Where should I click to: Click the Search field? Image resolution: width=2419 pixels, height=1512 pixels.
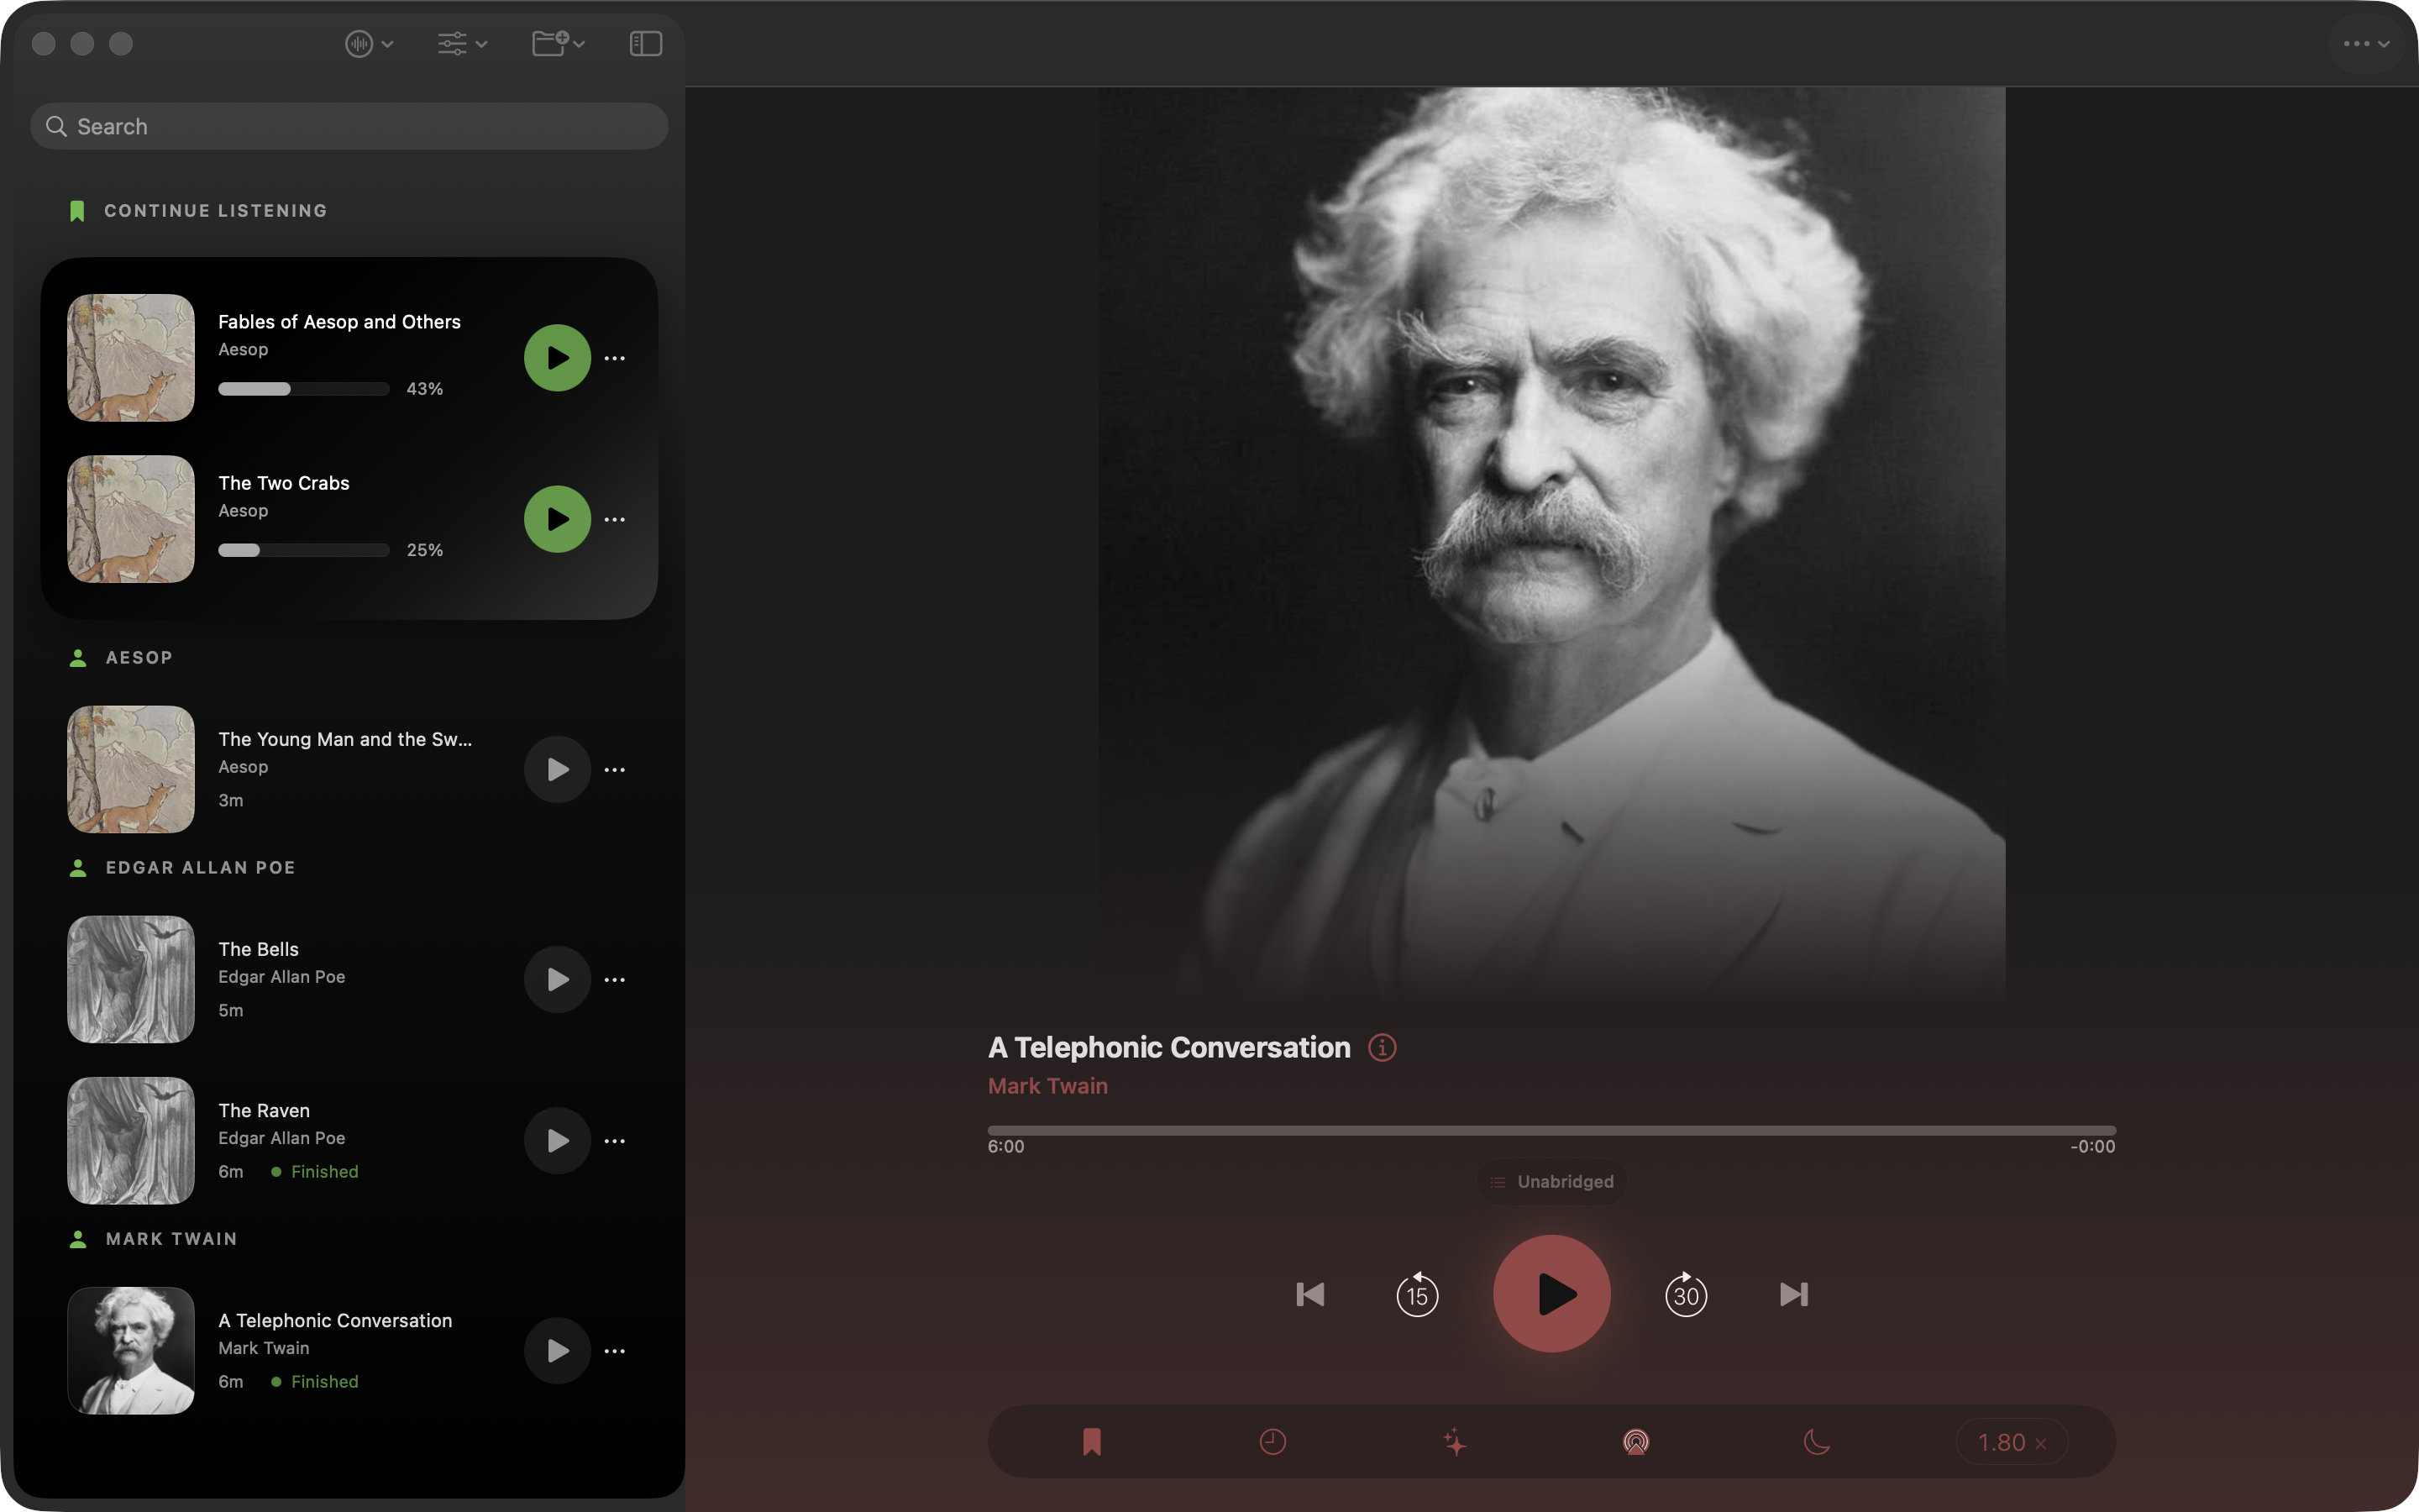(349, 127)
